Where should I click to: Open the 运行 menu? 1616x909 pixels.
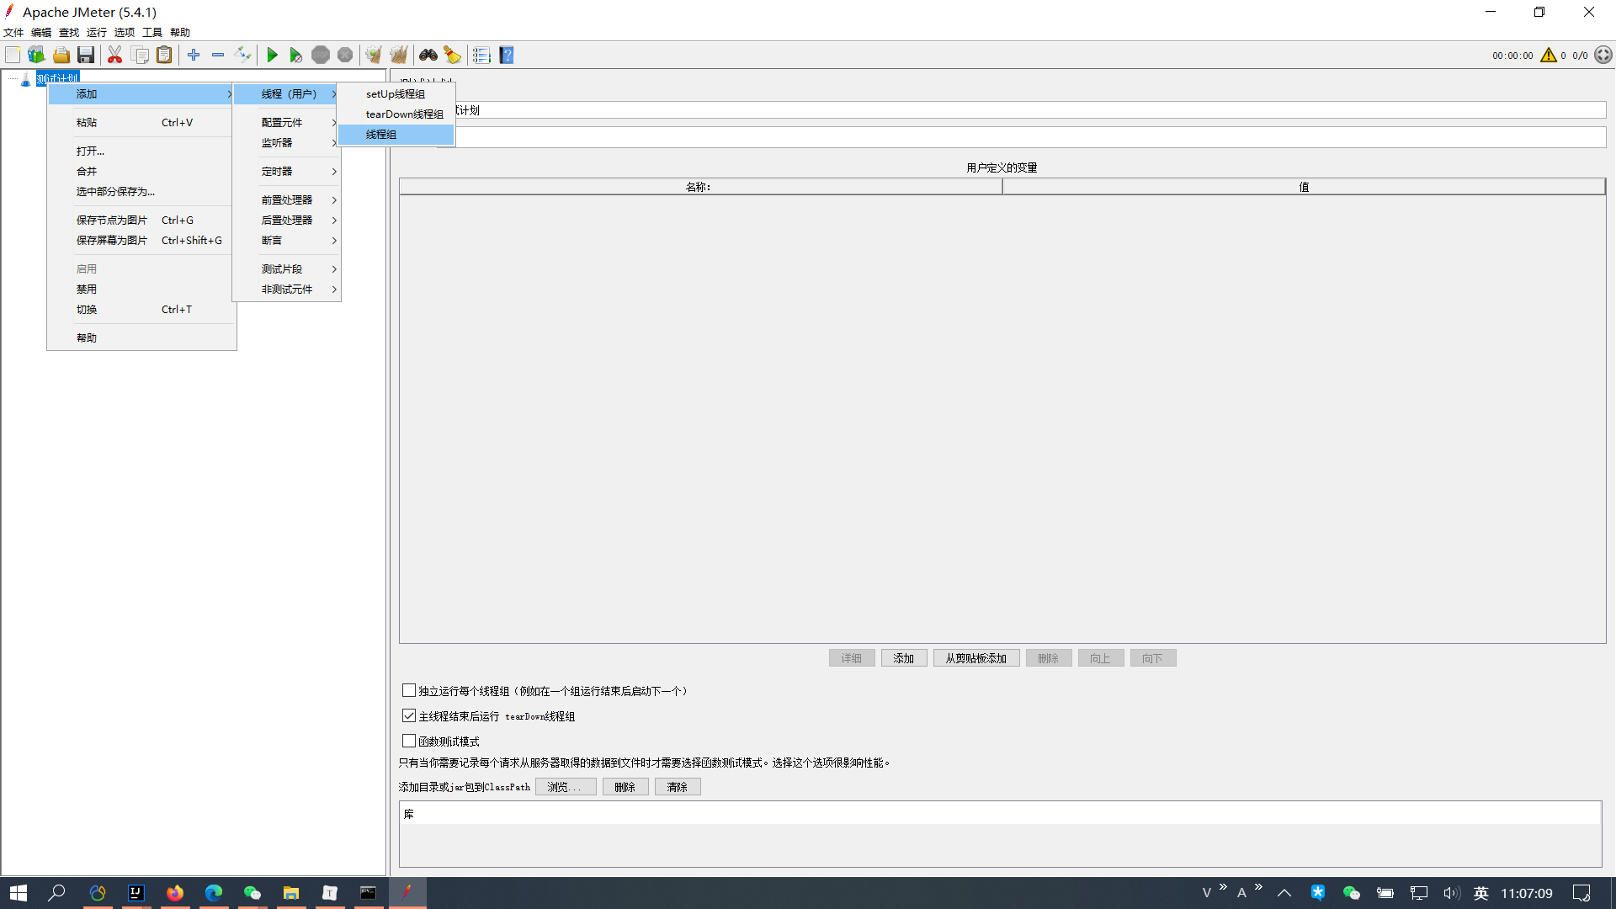pos(97,32)
